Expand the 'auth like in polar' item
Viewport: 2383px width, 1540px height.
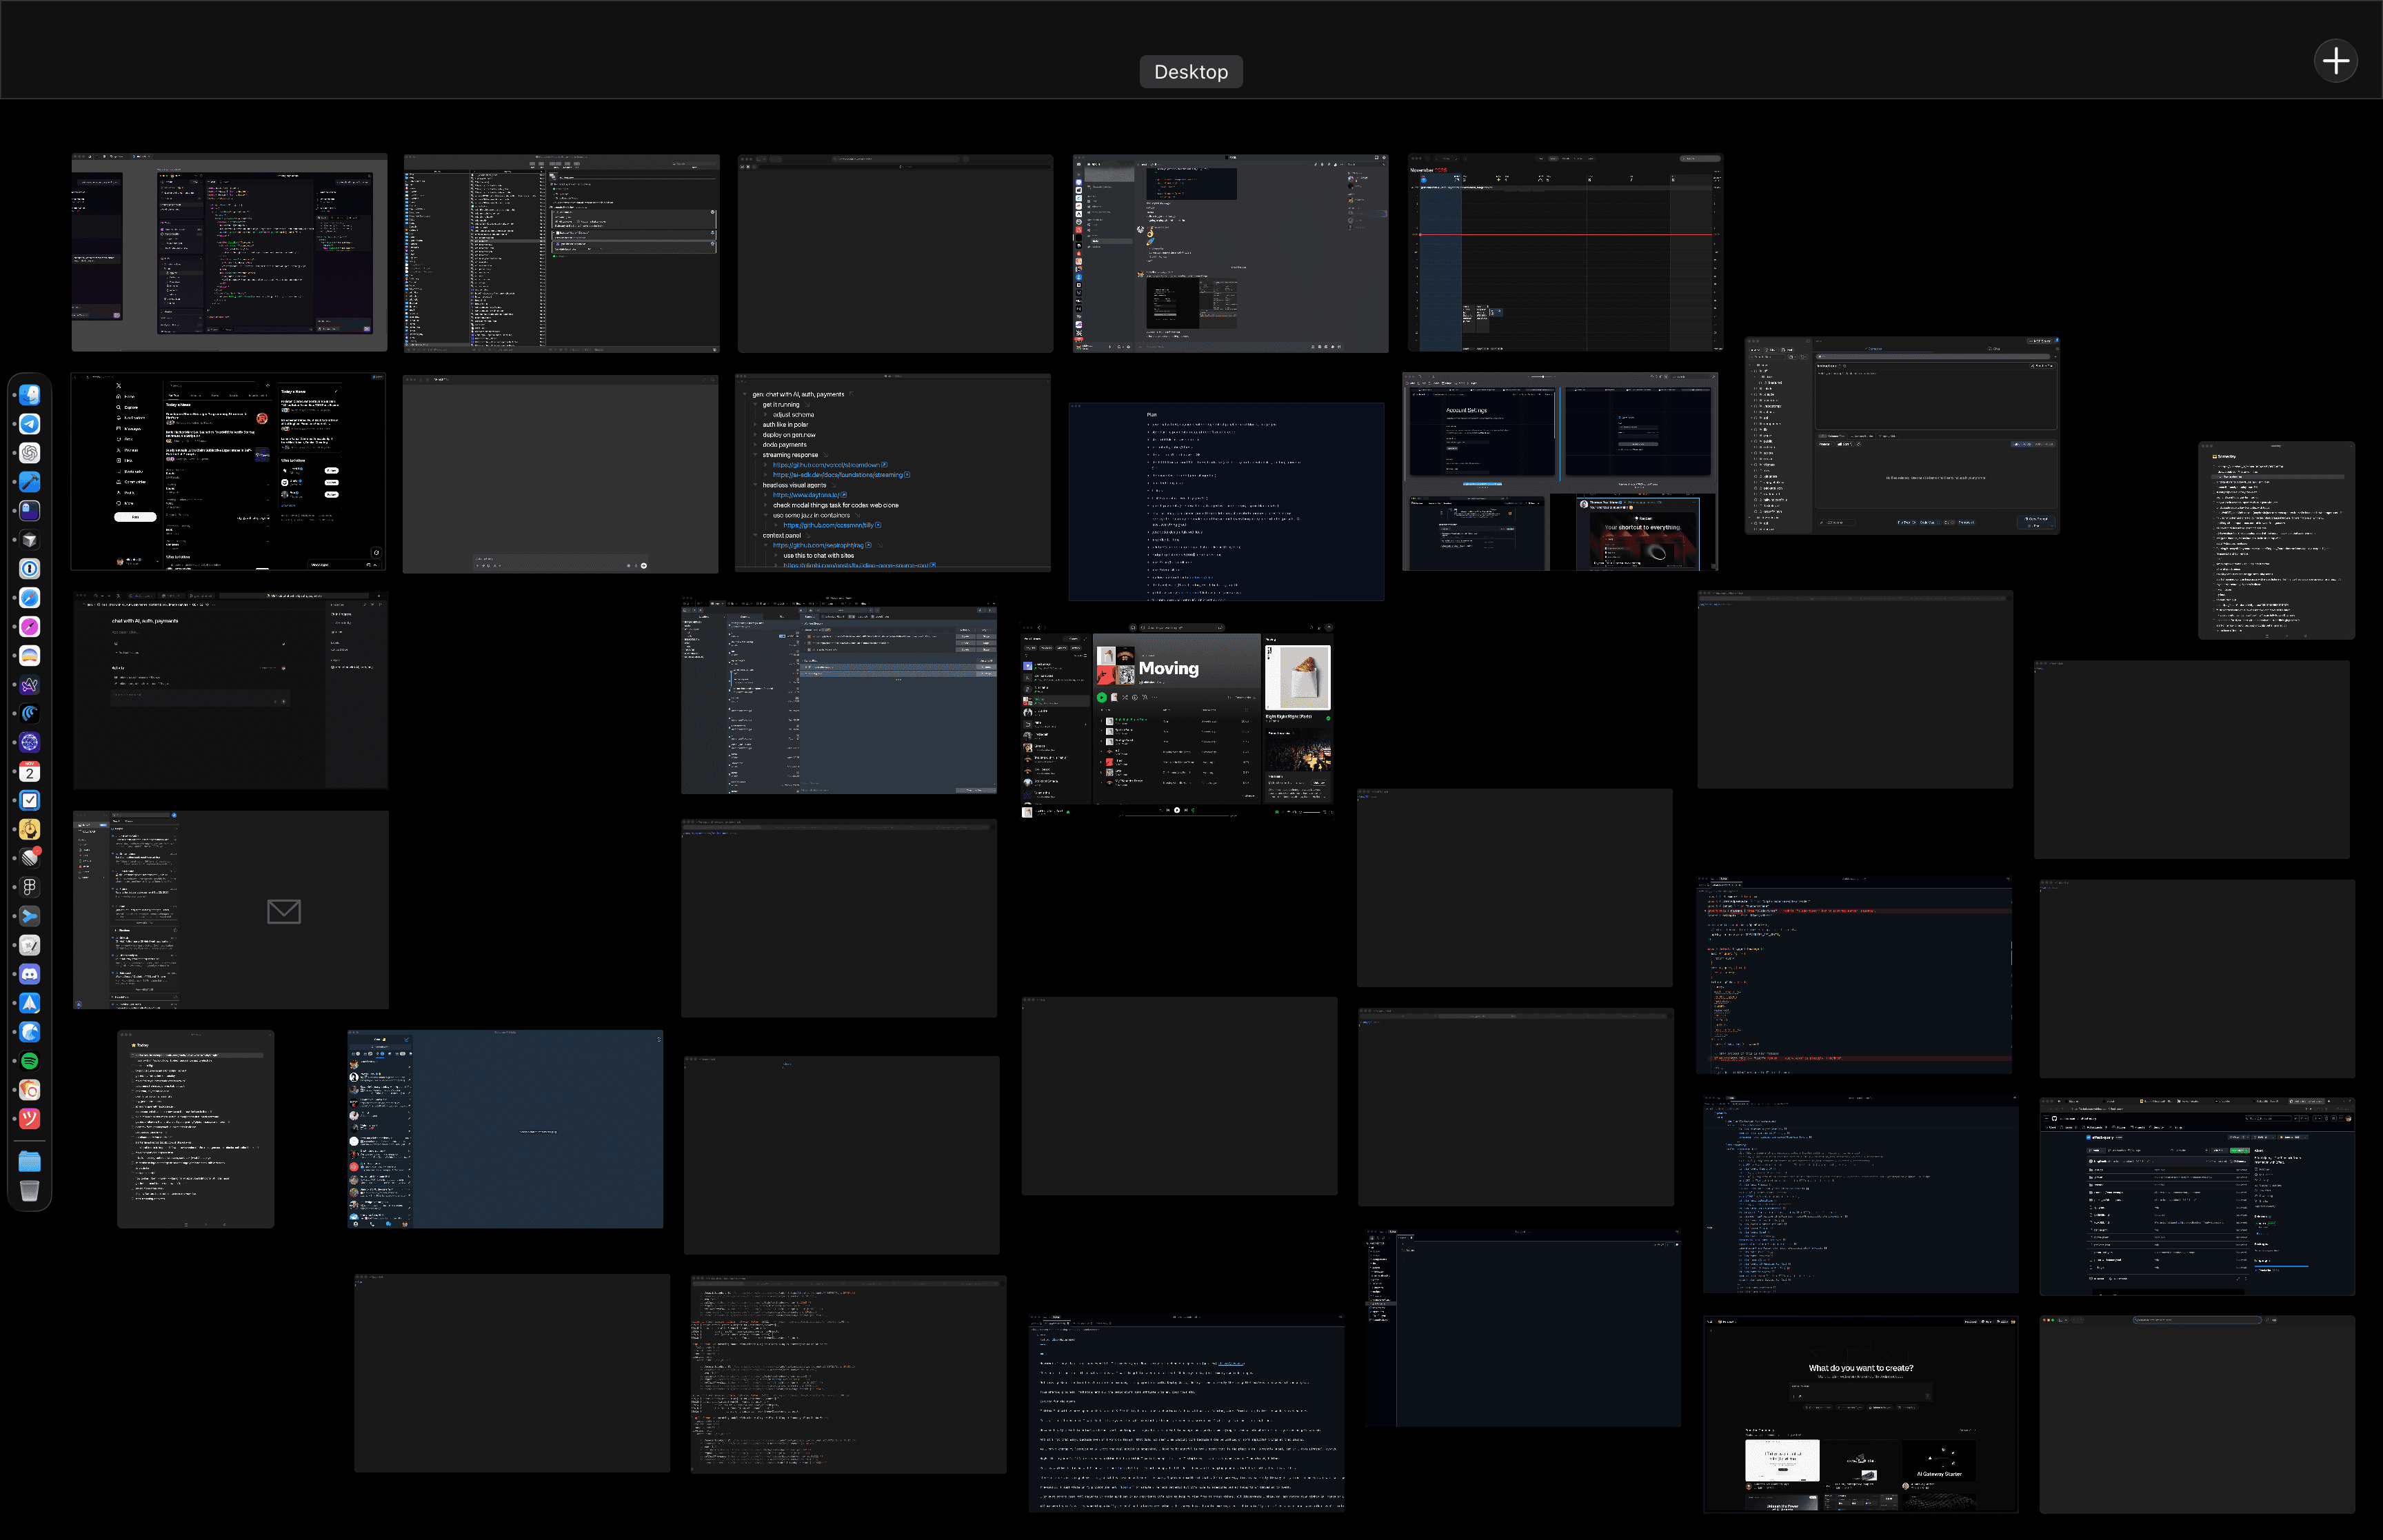point(755,425)
